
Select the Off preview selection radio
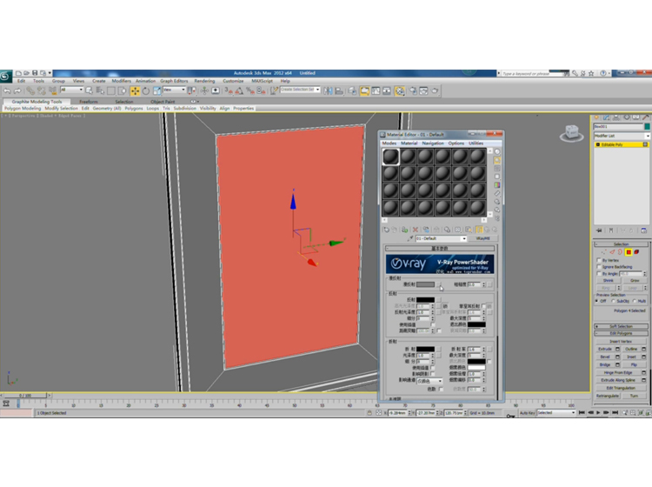(x=596, y=301)
